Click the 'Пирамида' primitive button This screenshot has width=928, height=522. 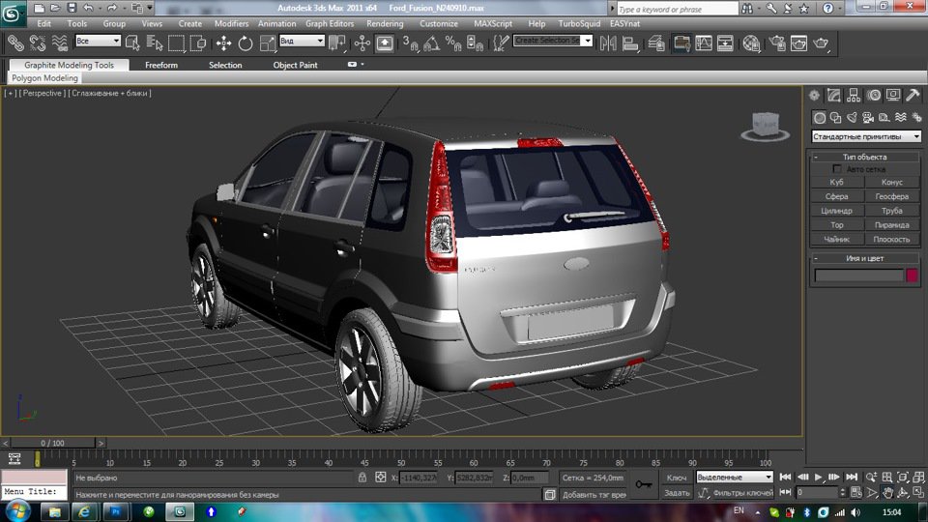coord(892,225)
